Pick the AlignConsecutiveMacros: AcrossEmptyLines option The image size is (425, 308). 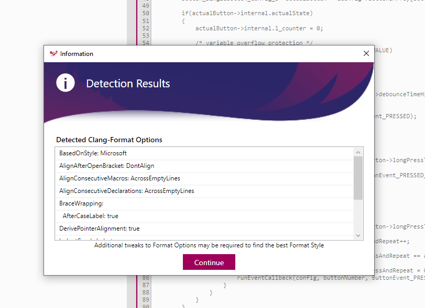click(119, 178)
